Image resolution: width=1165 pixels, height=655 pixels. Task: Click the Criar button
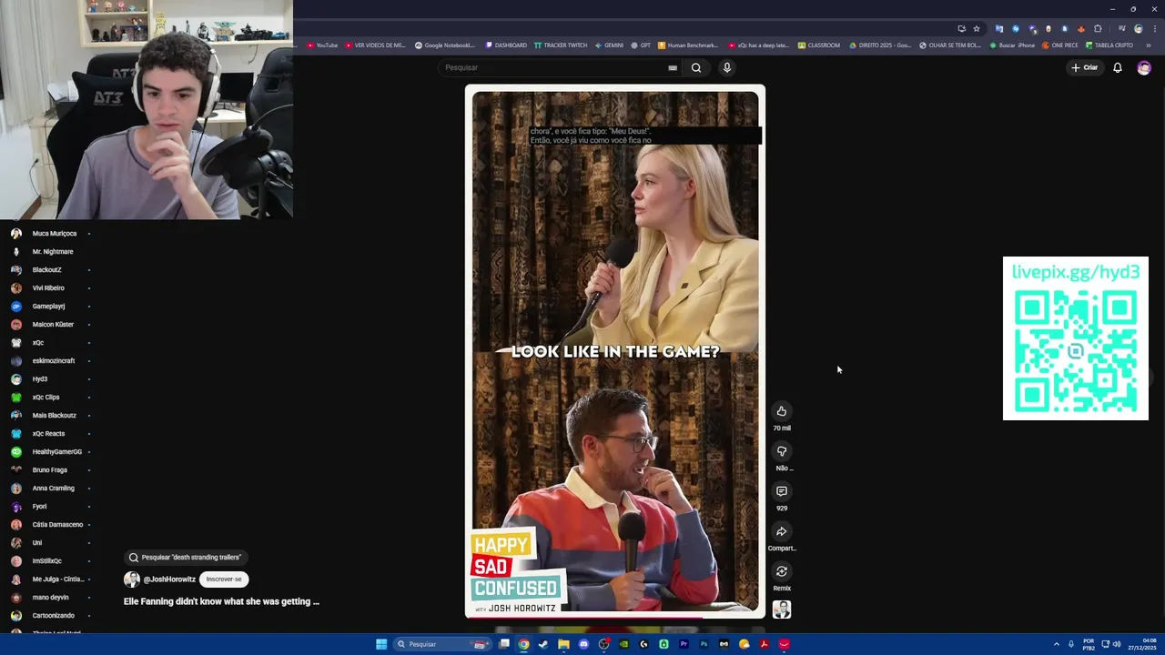1084,67
